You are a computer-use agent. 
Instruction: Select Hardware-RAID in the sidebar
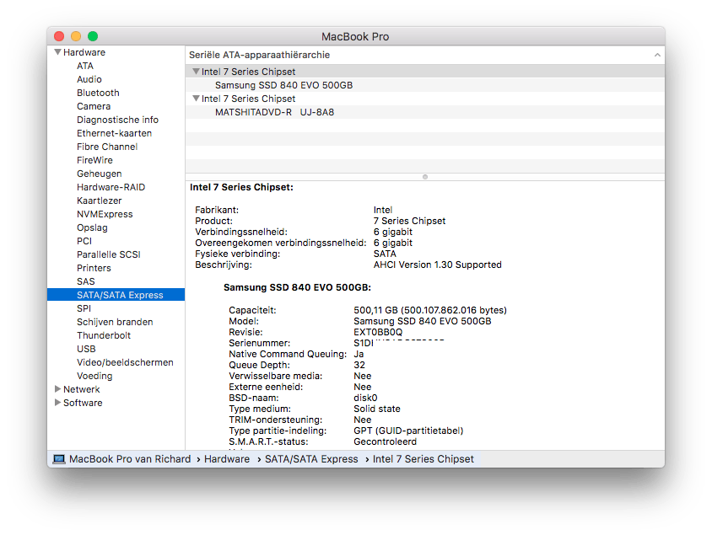tap(111, 187)
